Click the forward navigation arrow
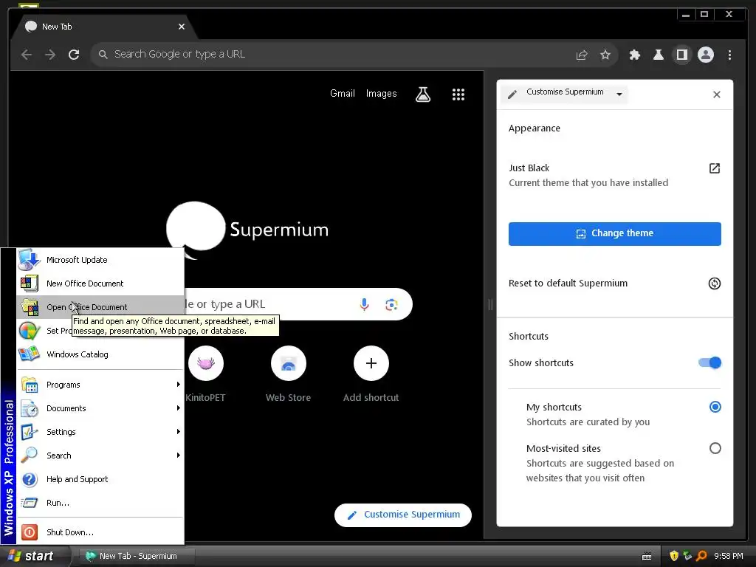The image size is (756, 567). point(50,55)
